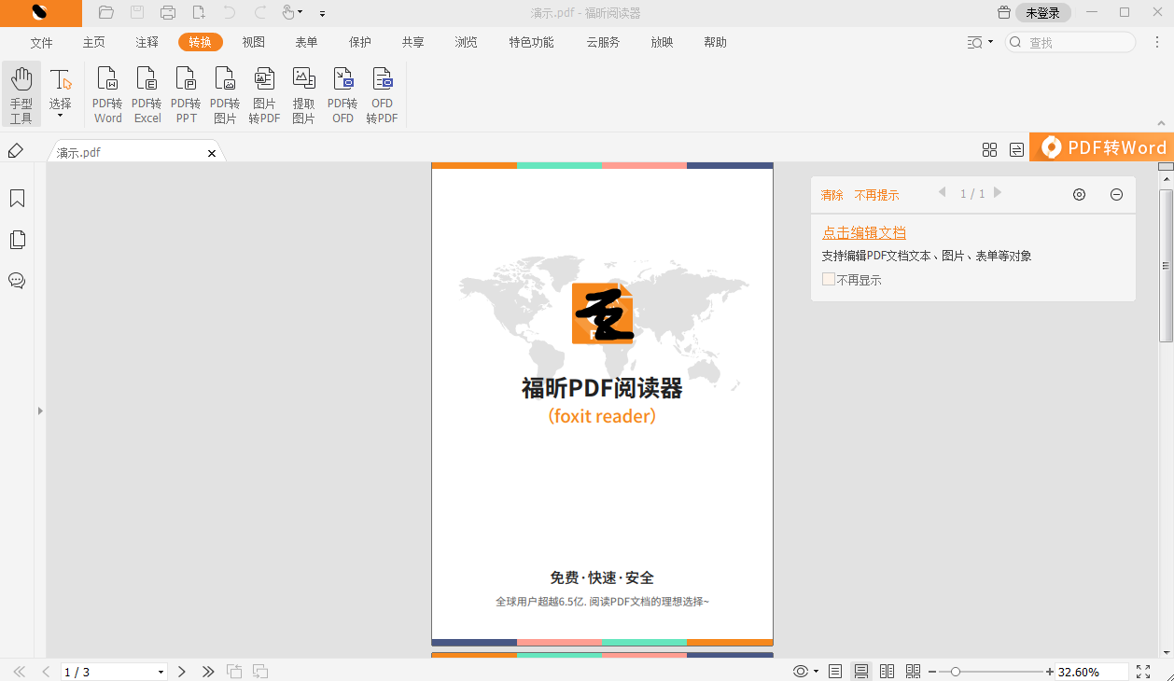Activate the 手型工具 hand tool
The height and width of the screenshot is (681, 1174).
[21, 95]
